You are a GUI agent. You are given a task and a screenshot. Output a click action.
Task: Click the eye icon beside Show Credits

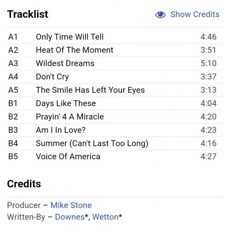[160, 15]
